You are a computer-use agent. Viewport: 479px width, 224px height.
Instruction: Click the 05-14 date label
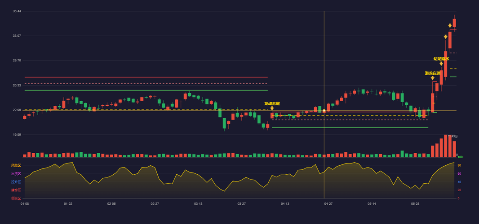tap(372, 203)
